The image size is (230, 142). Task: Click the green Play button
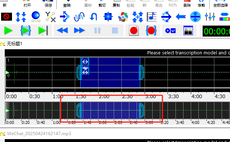point(8,30)
